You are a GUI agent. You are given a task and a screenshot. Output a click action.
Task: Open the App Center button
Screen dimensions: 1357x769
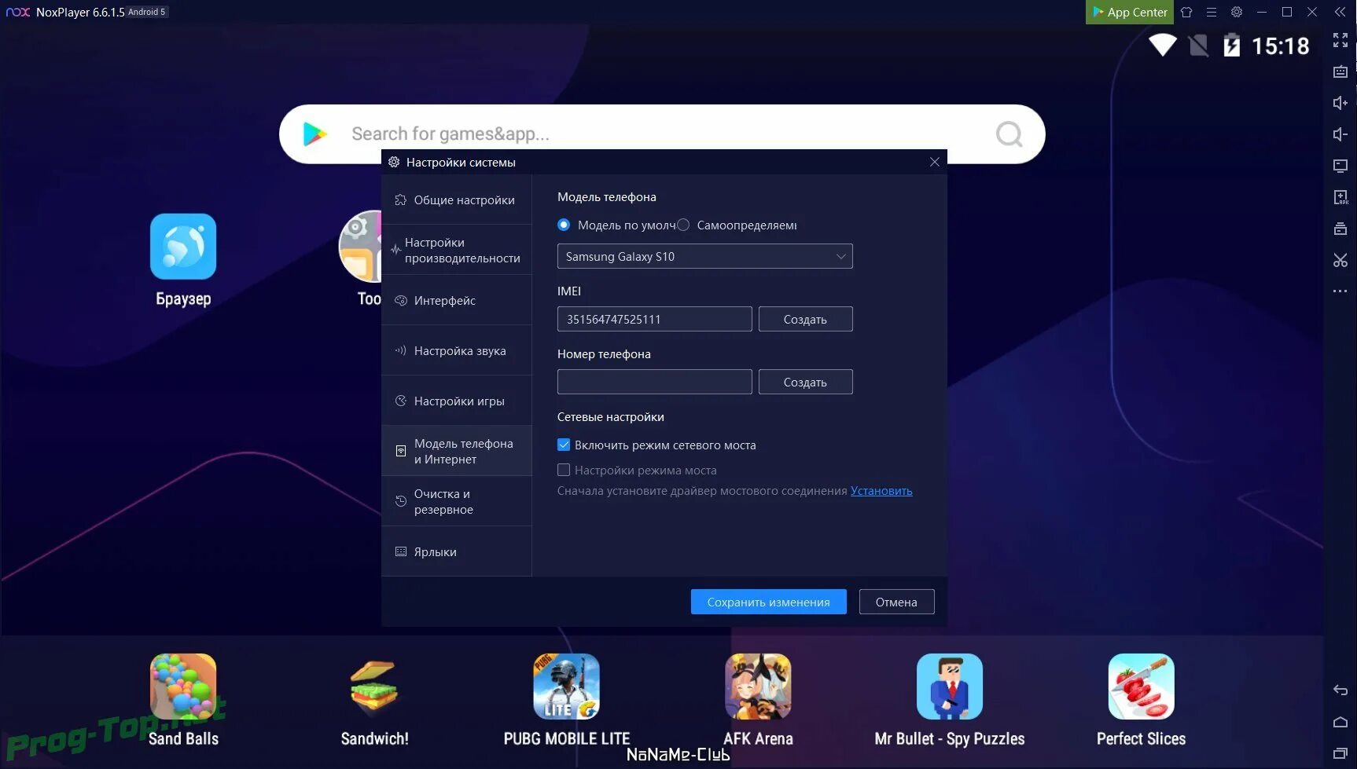tap(1129, 12)
